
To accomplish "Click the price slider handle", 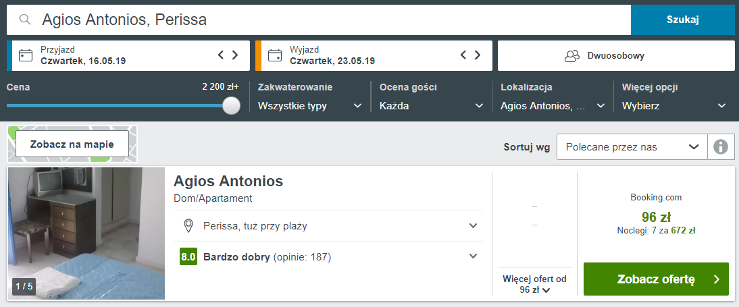I will pos(232,106).
